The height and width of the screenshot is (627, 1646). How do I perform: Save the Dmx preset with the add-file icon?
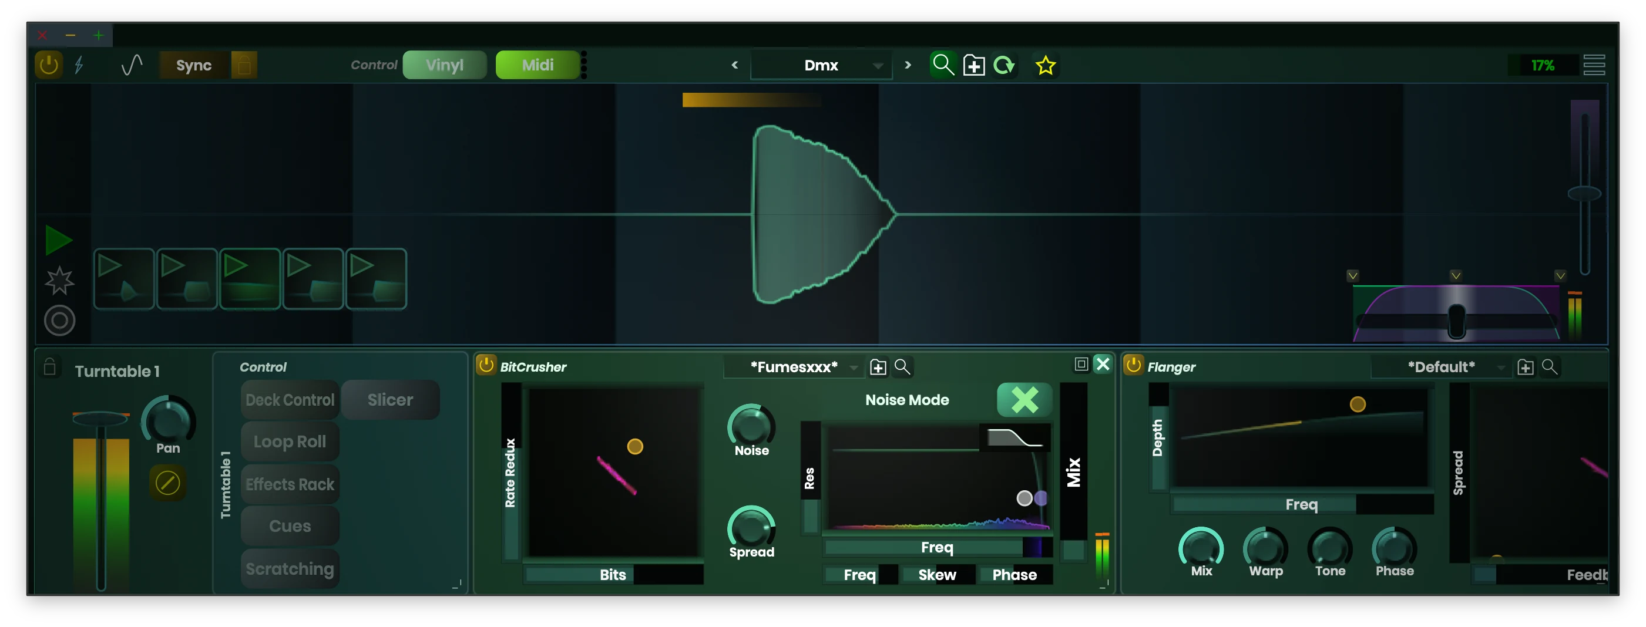[974, 65]
